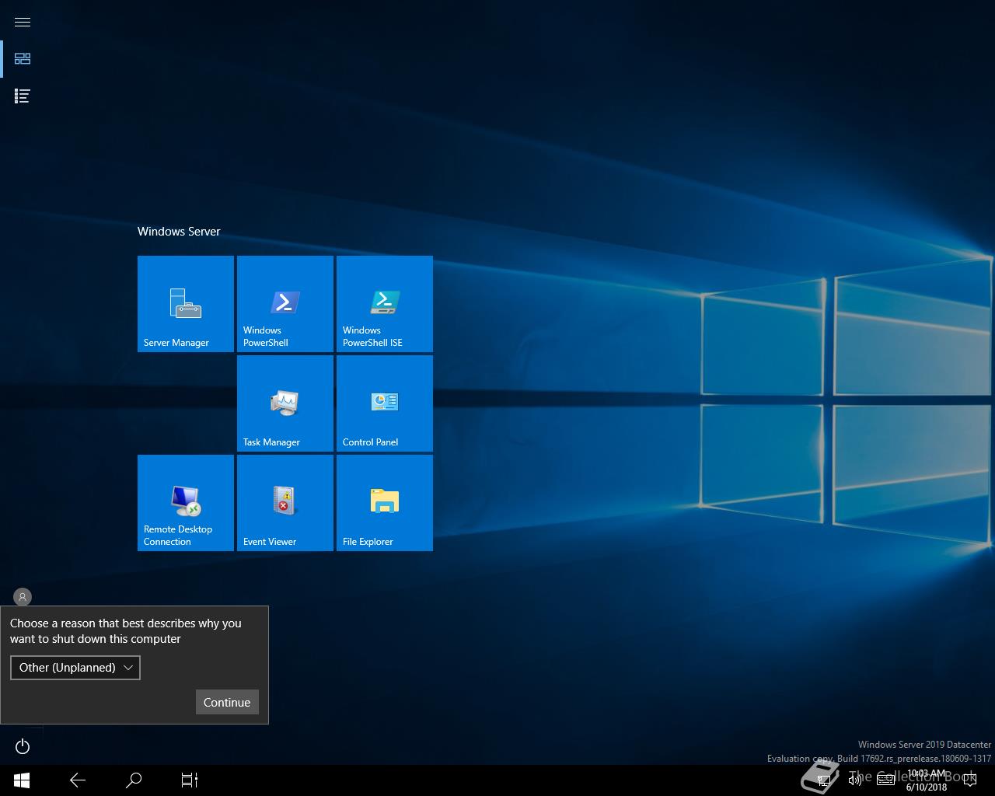
Task: Open the Server Manager tile
Action: 186,304
